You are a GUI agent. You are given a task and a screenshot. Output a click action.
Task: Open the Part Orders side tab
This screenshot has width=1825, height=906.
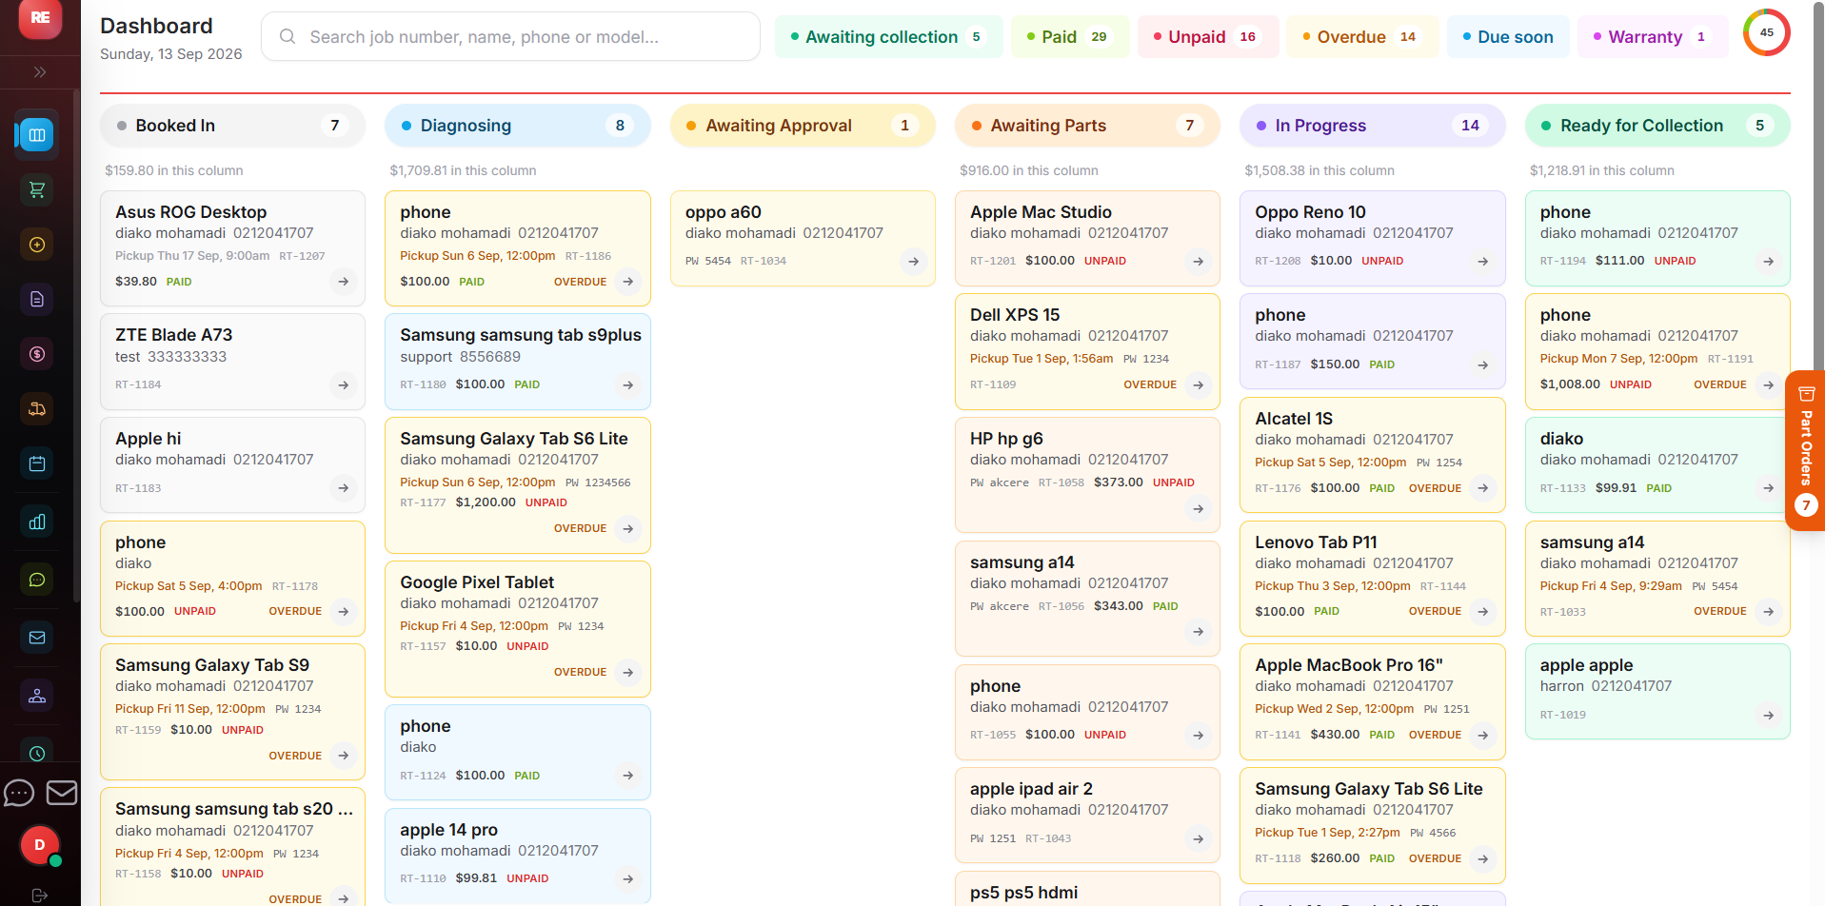[x=1806, y=450]
